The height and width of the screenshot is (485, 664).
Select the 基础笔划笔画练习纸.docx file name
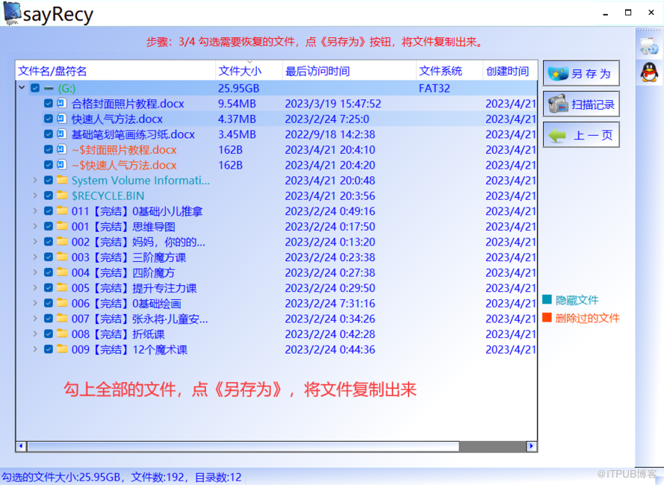pyautogui.click(x=133, y=134)
